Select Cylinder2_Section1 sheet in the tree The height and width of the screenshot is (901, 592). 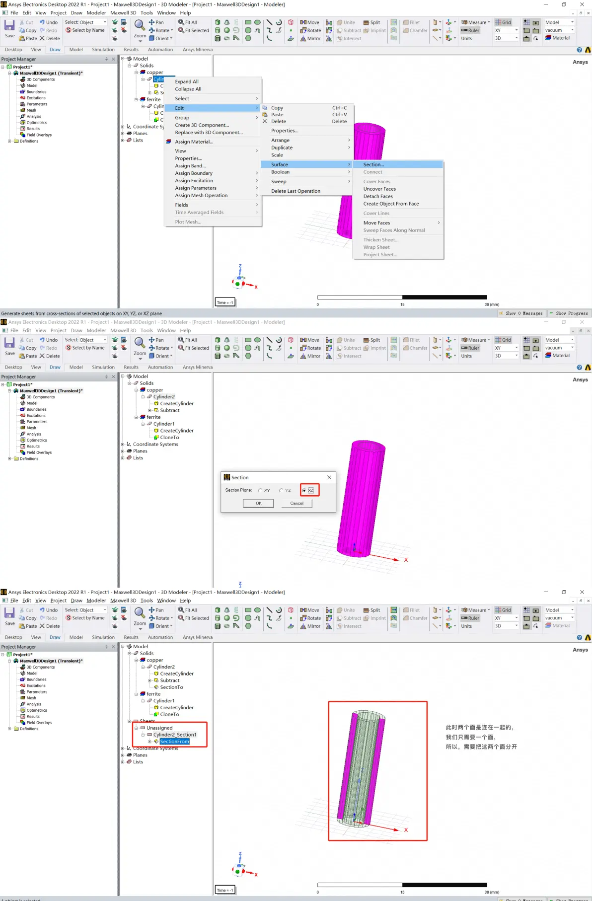pos(174,735)
